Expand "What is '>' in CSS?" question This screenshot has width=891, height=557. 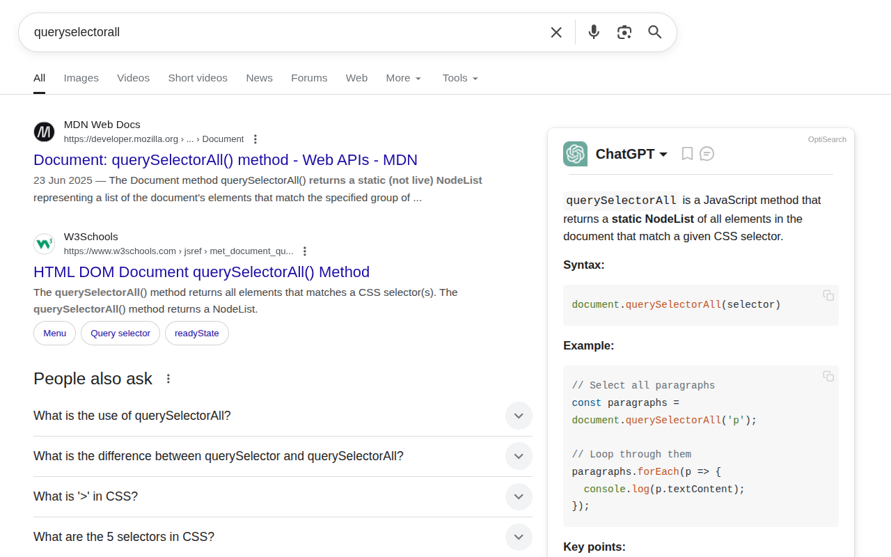(x=519, y=496)
